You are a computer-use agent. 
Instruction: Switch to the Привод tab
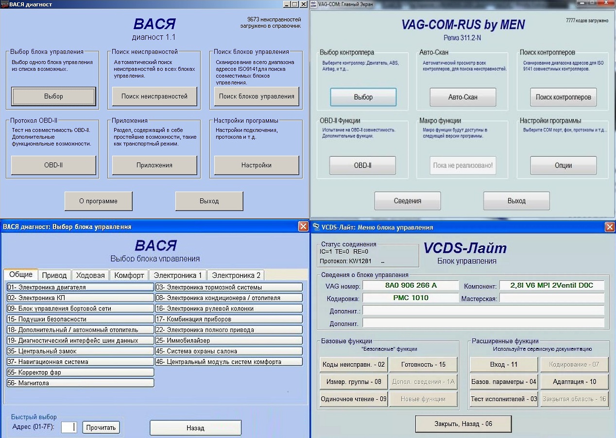pyautogui.click(x=54, y=275)
